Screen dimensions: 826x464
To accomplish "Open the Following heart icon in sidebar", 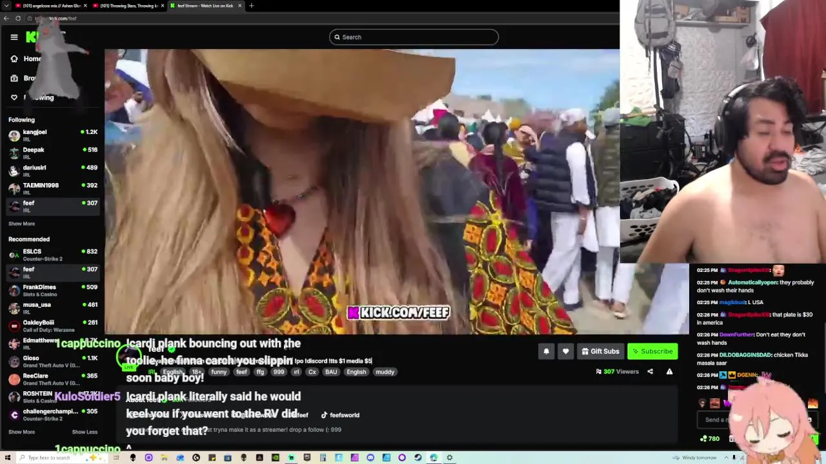I will pyautogui.click(x=14, y=97).
